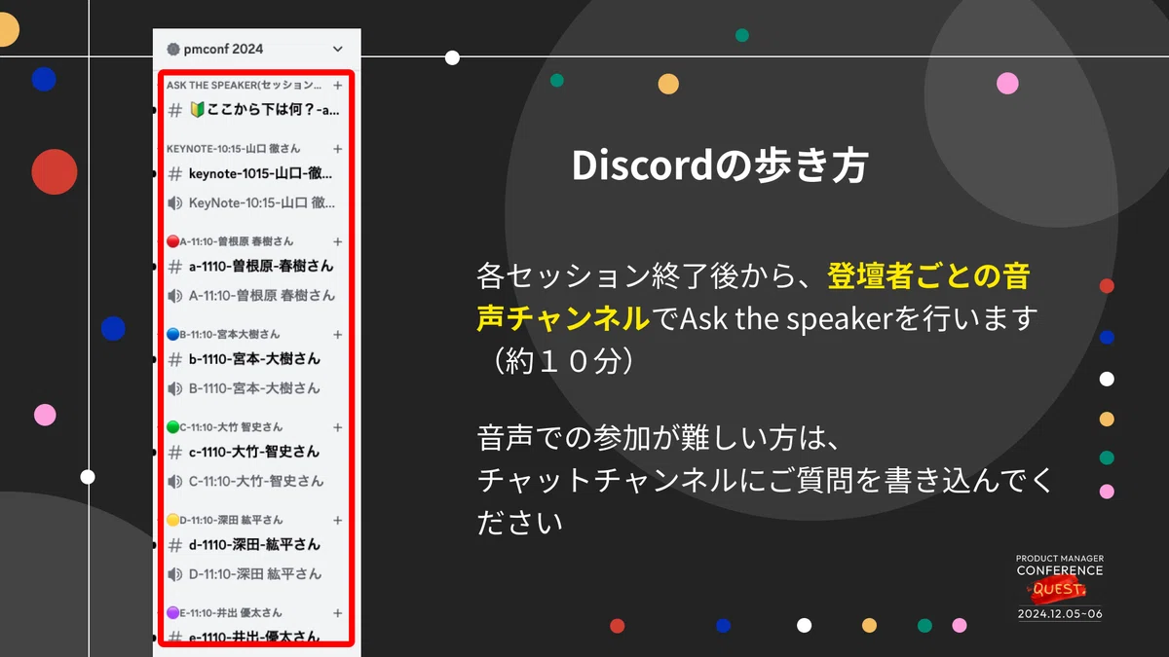
Task: Click plus icon beside C-11:10-大竹 智史さん category
Action: (337, 427)
